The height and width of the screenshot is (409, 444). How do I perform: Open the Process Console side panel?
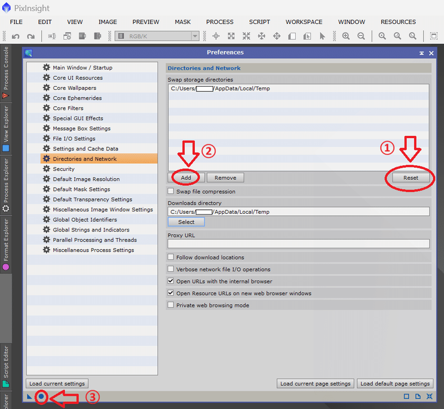[6, 72]
